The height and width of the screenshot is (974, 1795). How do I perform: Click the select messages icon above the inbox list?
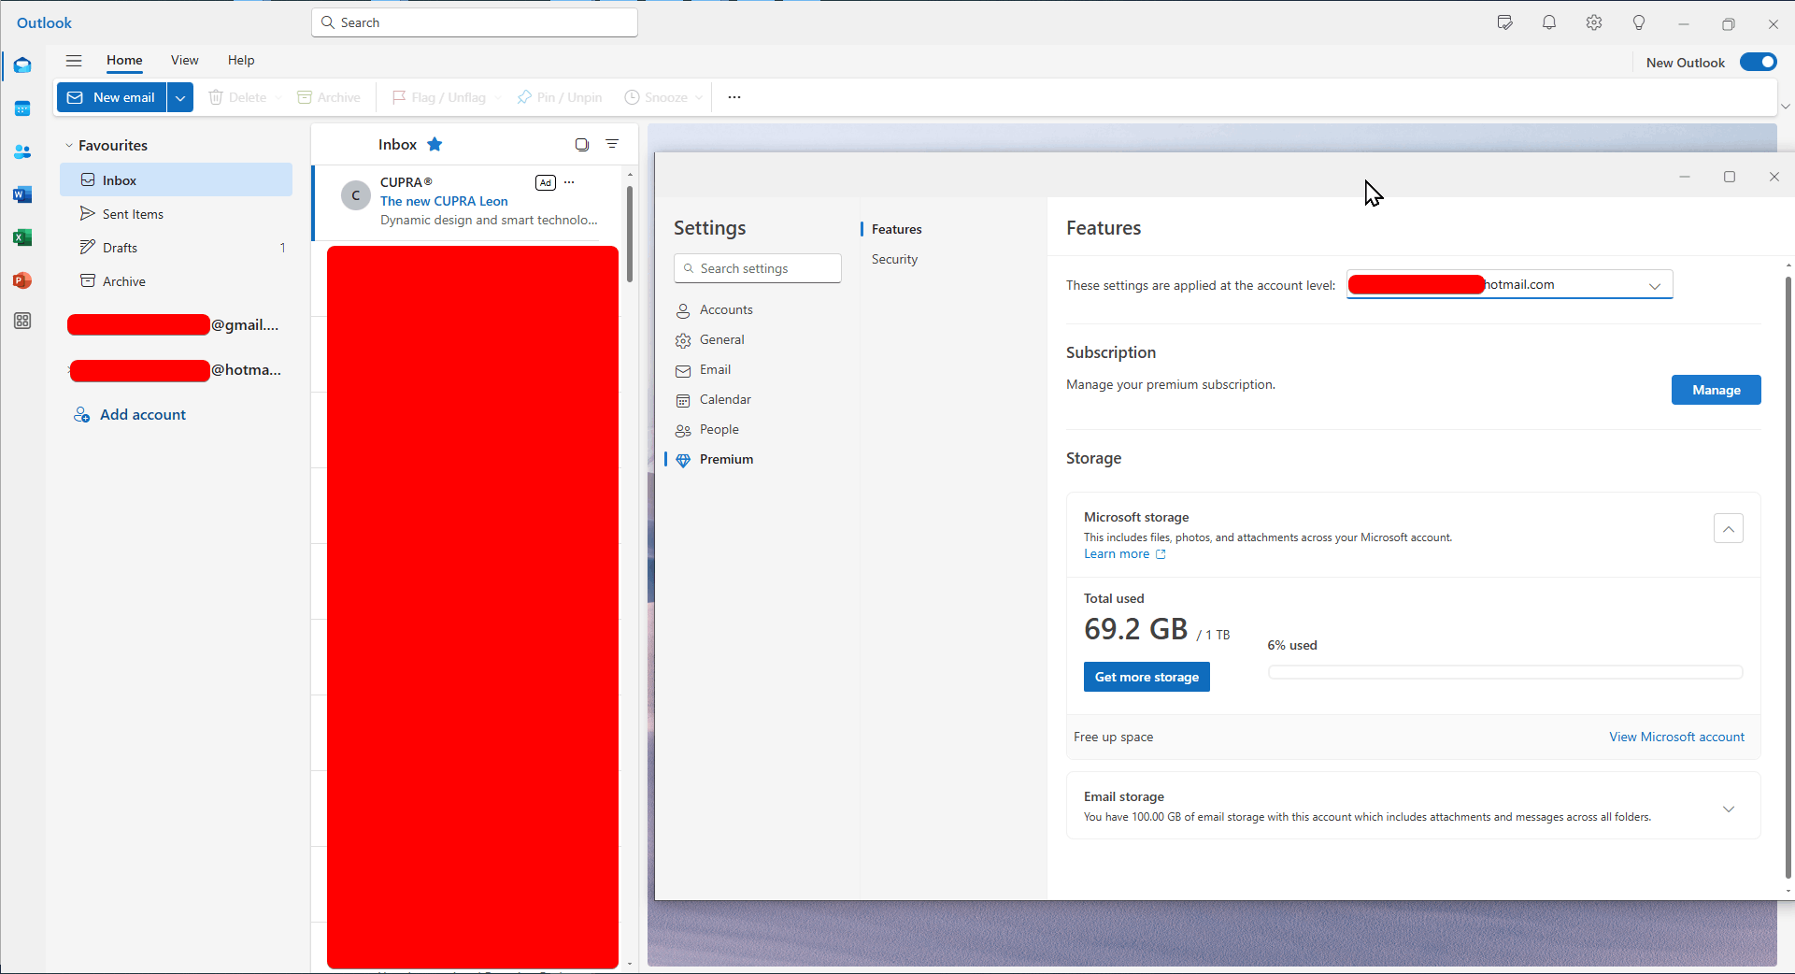582,144
